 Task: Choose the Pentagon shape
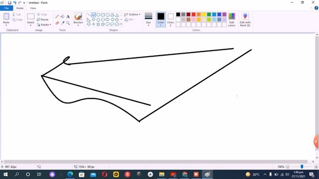[98, 19]
